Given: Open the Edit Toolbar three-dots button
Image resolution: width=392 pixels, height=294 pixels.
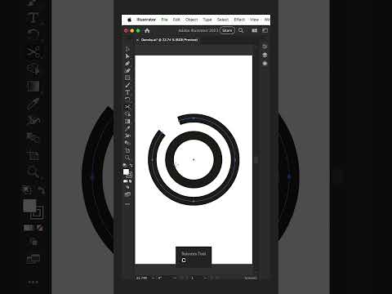Looking at the screenshot, I should pos(127,204).
